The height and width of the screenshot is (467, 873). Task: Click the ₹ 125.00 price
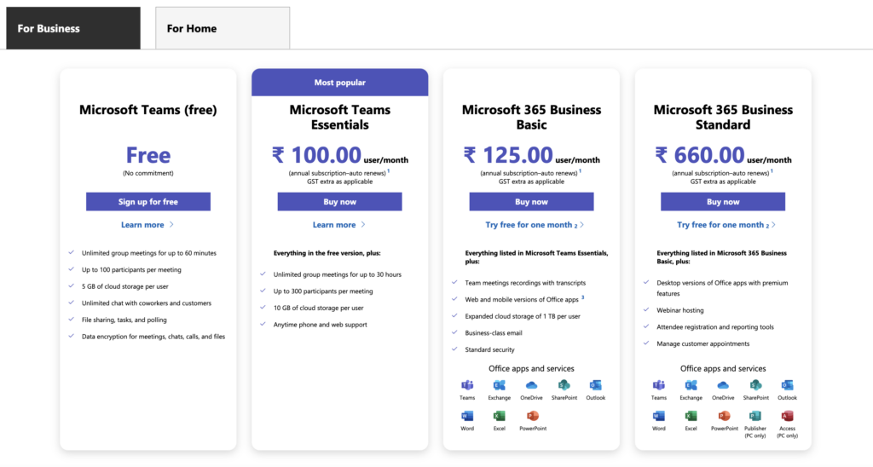pyautogui.click(x=508, y=155)
